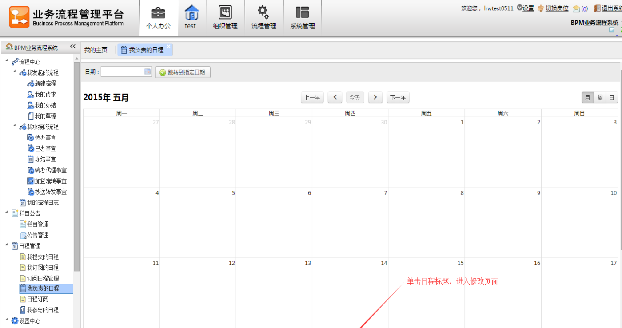Click the 日程订阅 note icon
Image resolution: width=622 pixels, height=328 pixels.
tap(23, 299)
